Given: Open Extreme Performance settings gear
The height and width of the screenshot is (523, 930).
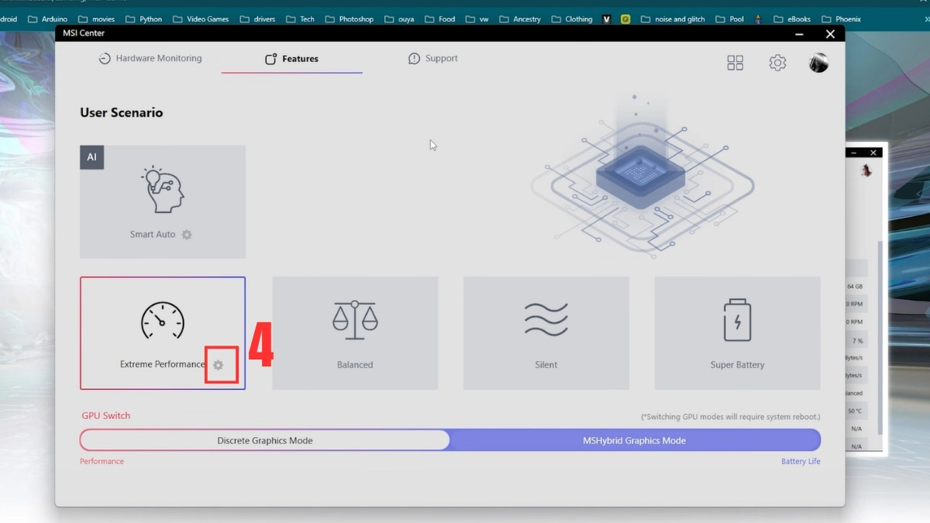Looking at the screenshot, I should pyautogui.click(x=219, y=365).
